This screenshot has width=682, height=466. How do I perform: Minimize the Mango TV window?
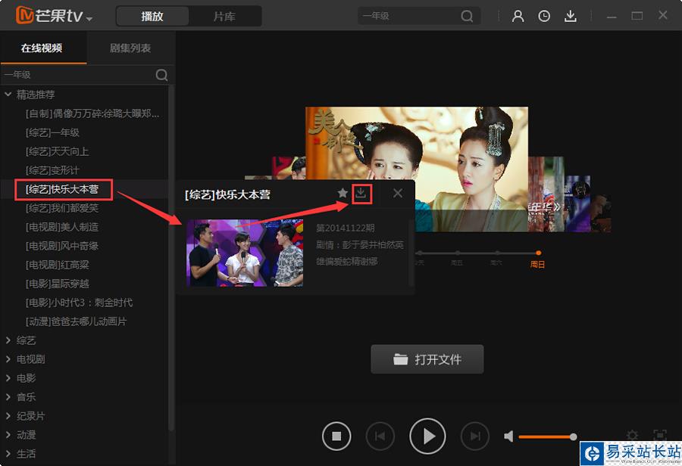[612, 17]
